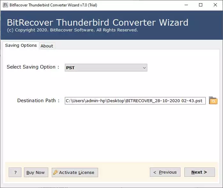Expand the saving format list chevron arrow

coord(144,68)
